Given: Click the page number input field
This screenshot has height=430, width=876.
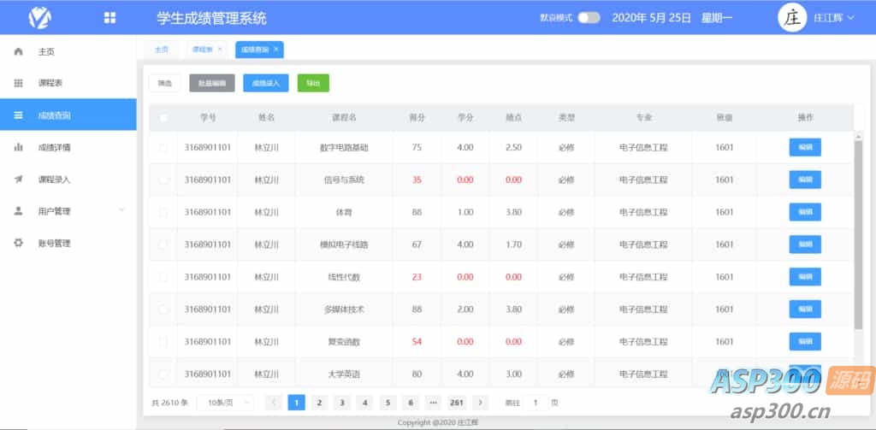Looking at the screenshot, I should (536, 403).
